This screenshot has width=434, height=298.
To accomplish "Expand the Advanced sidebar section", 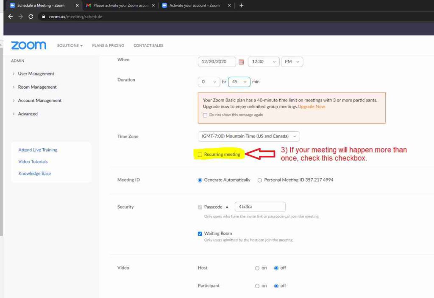I will [x=25, y=114].
